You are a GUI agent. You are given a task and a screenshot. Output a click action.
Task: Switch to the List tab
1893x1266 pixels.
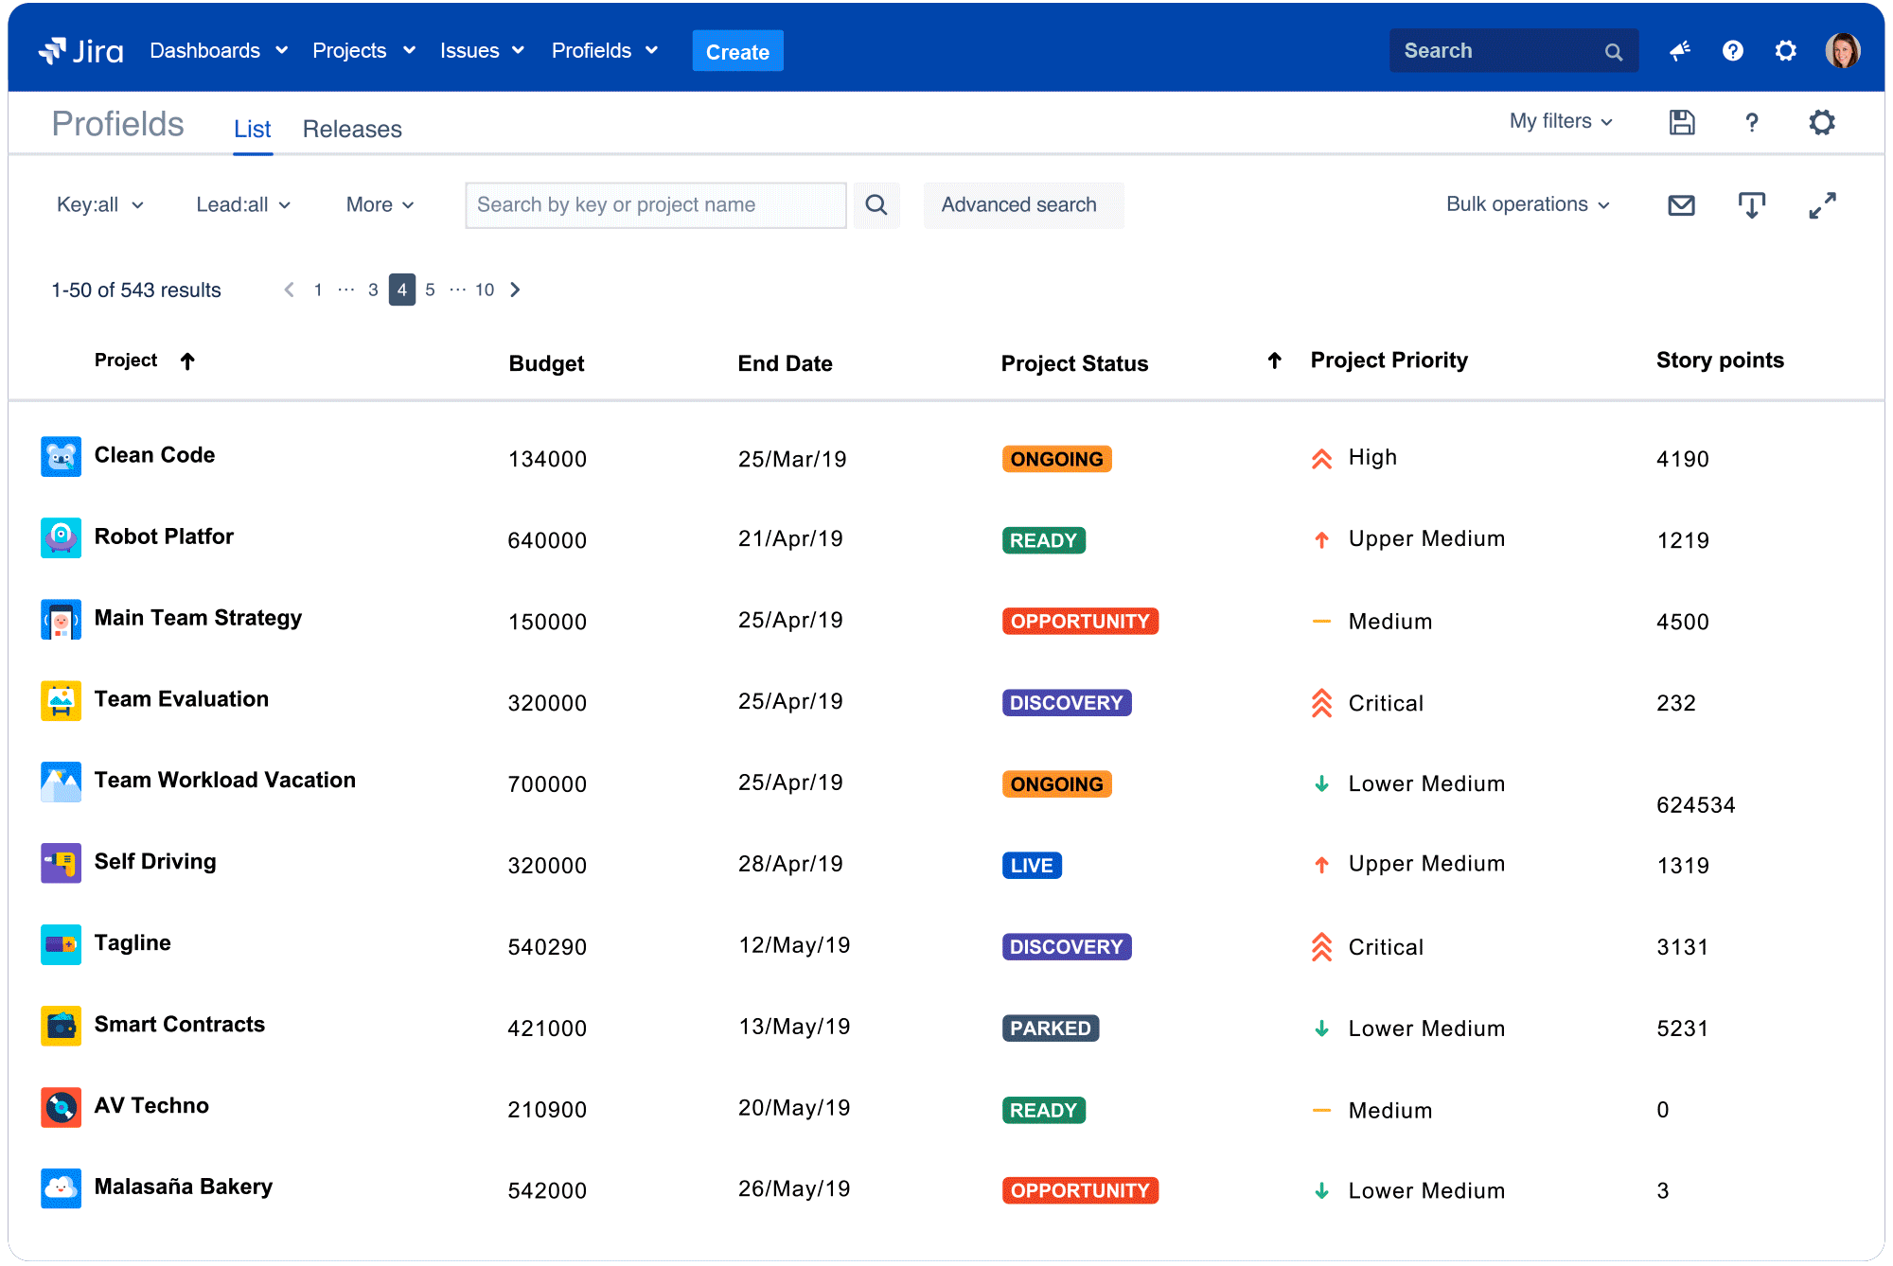[253, 130]
